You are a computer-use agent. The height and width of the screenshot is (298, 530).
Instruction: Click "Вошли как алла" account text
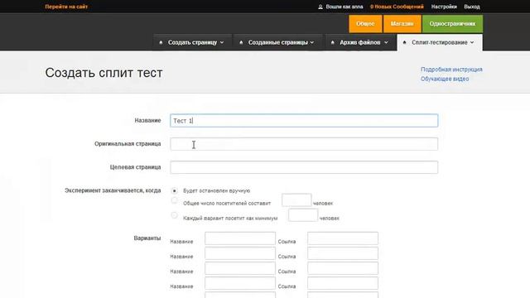pos(344,7)
